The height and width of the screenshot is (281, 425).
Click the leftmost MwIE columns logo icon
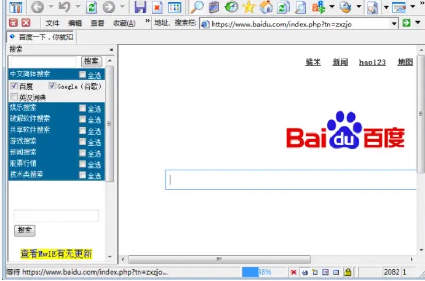pos(15,7)
